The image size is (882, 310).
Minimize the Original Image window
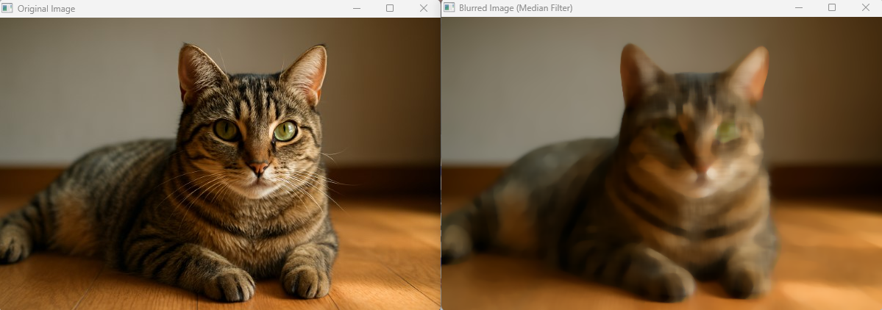point(357,8)
